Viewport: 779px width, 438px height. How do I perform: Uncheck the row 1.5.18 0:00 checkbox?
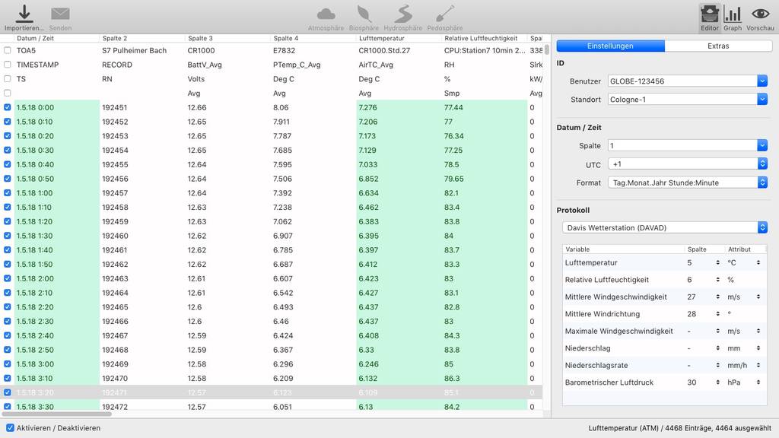click(8, 108)
